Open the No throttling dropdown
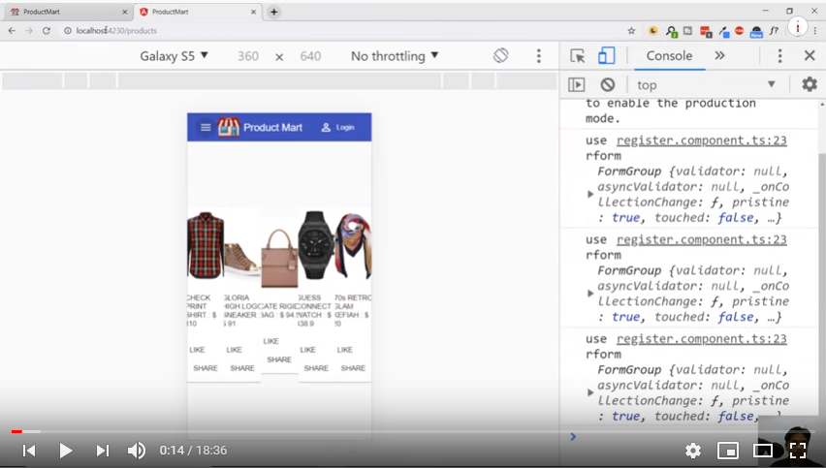The image size is (826, 468). [x=395, y=56]
